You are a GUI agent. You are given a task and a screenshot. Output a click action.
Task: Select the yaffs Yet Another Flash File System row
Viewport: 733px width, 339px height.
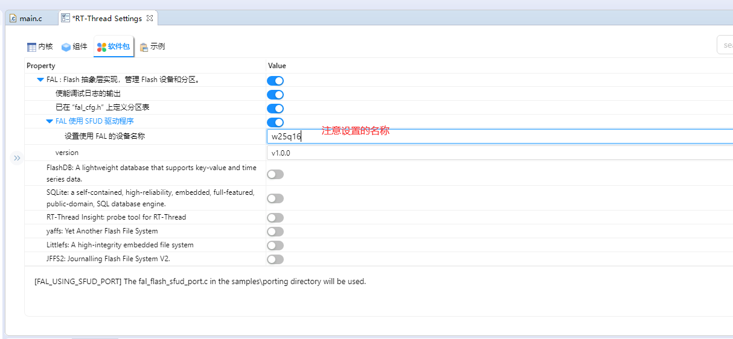[x=102, y=231]
